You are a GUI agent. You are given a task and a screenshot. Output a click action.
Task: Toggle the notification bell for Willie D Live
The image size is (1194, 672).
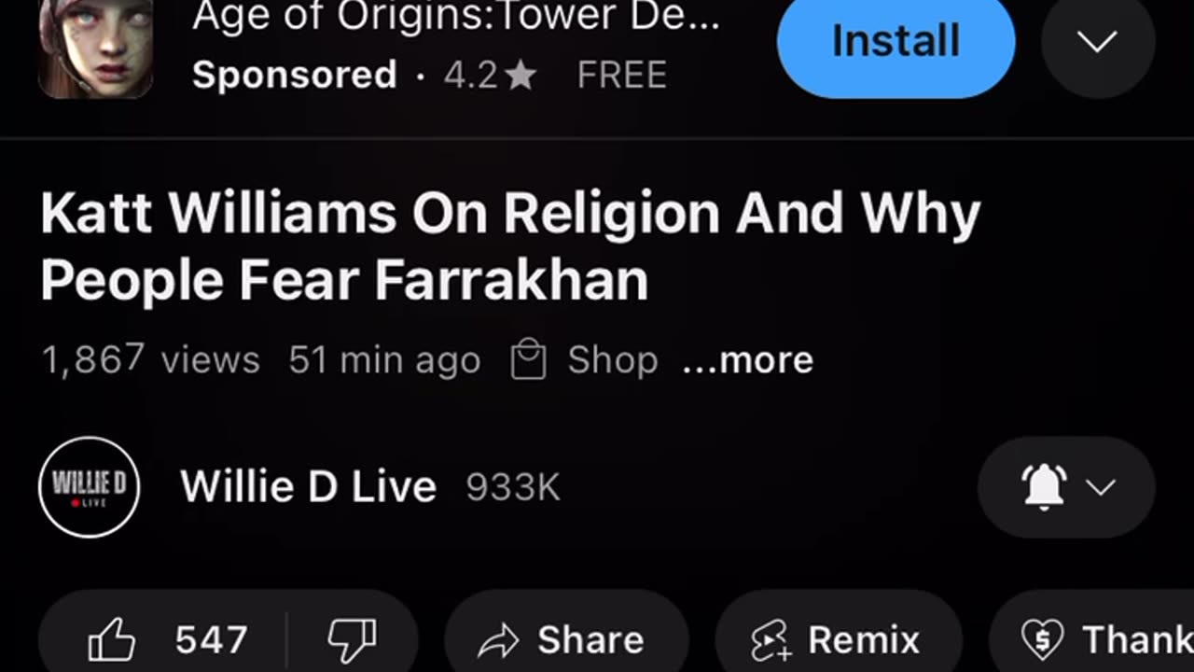[1045, 486]
